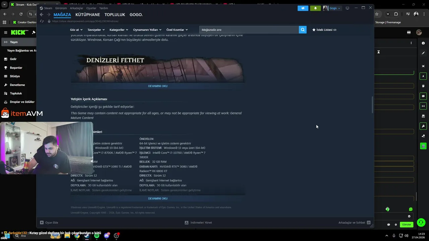The height and width of the screenshot is (241, 429).
Task: Open Denetleme in Kick sidebar
Action: pyautogui.click(x=17, y=85)
